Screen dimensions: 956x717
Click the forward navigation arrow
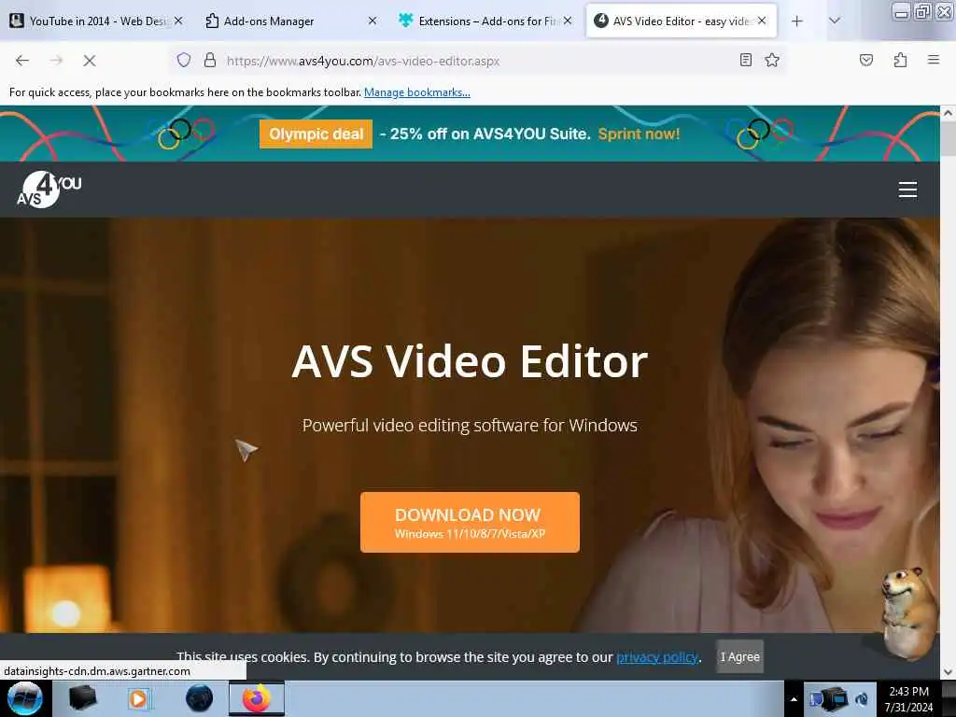click(x=56, y=61)
